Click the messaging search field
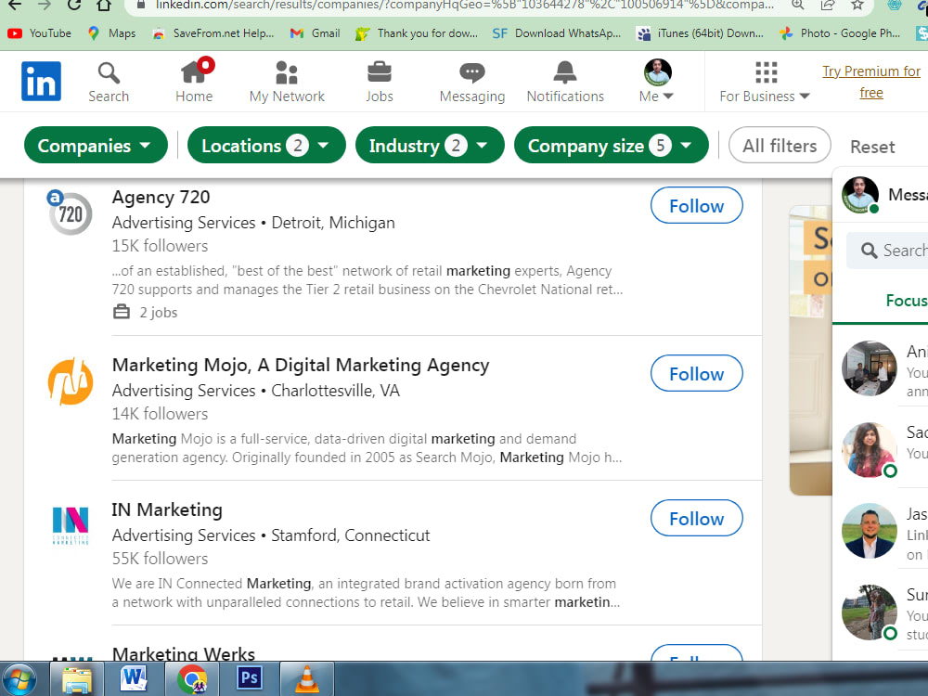 (x=888, y=251)
